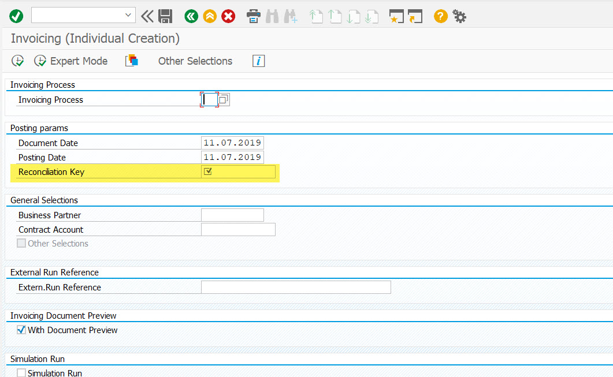Click the Business Partner input field
This screenshot has width=613, height=377.
(232, 214)
